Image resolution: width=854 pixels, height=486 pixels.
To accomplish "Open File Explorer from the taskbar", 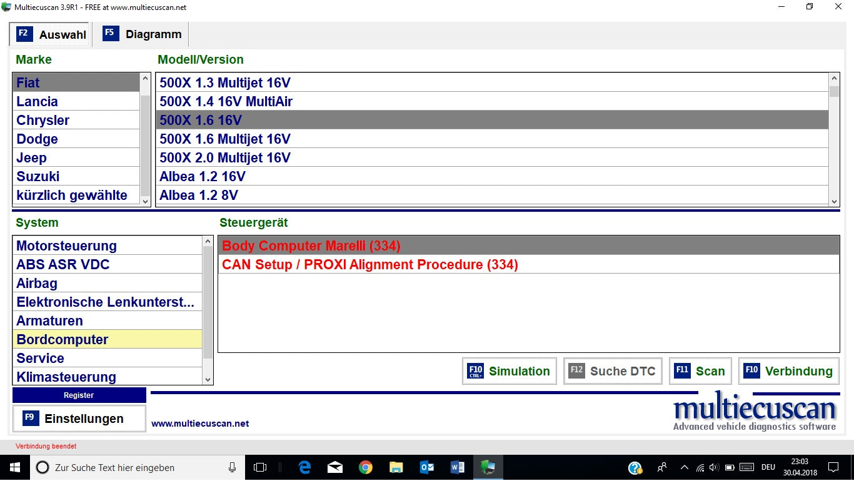I will click(396, 467).
